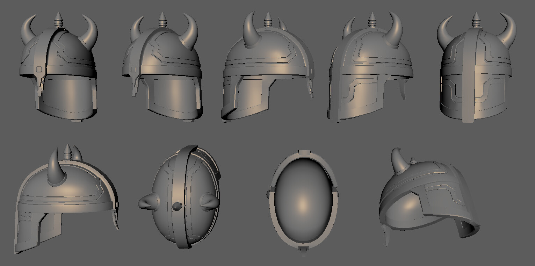Select the fourth top-row back three-quarter helmet view
Image resolution: width=535 pixels, height=266 pixels.
click(x=370, y=67)
